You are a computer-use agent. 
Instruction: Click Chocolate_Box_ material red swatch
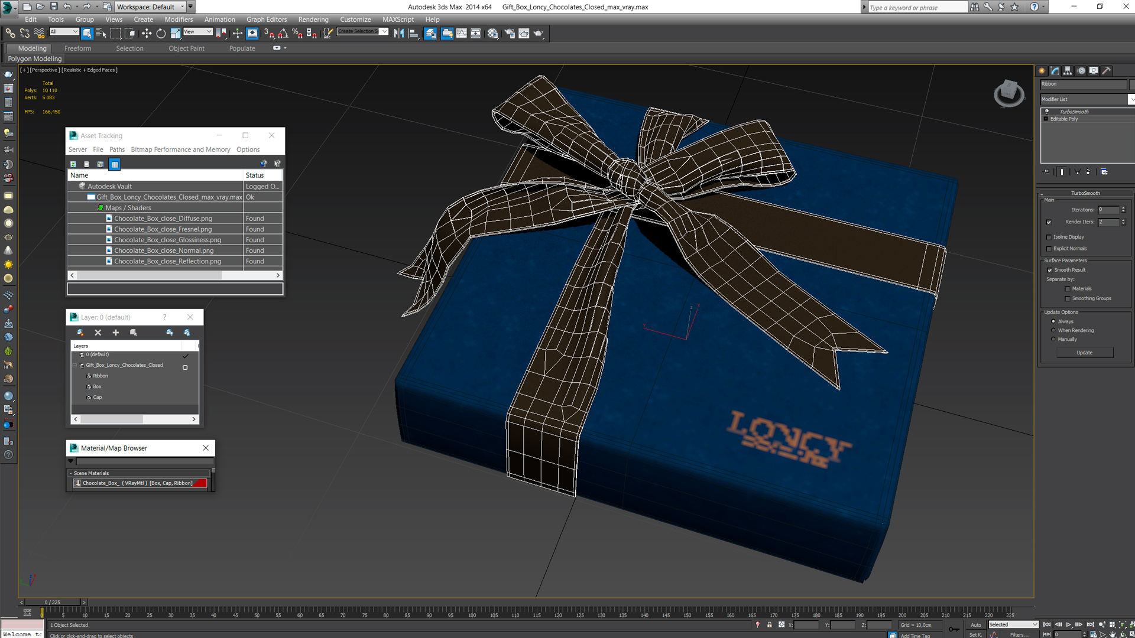[x=200, y=483]
